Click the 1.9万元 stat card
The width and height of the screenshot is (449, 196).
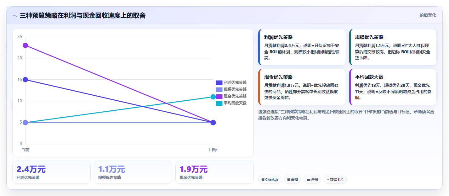[x=214, y=172]
